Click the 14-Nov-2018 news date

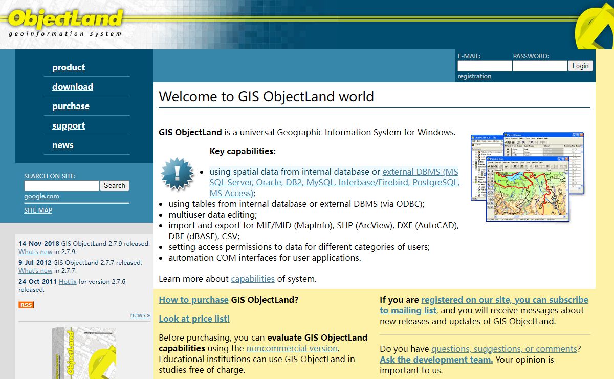pyautogui.click(x=39, y=244)
